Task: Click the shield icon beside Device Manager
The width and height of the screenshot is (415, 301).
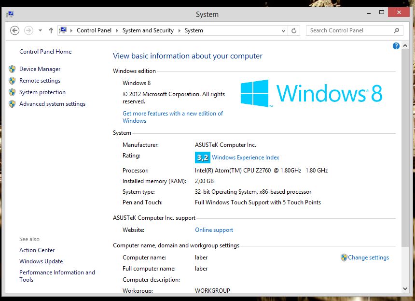Action: point(12,69)
